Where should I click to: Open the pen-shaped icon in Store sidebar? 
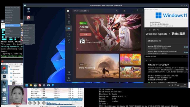[x=69, y=40]
